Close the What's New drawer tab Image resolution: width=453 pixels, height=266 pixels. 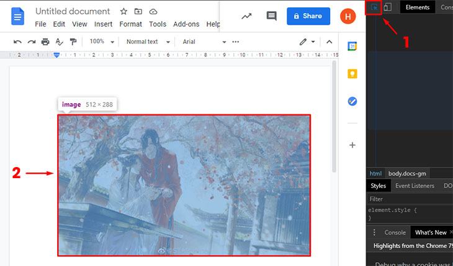[x=451, y=232]
